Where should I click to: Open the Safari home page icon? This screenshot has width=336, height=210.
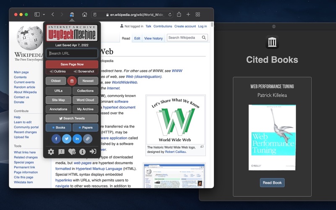point(84,14)
